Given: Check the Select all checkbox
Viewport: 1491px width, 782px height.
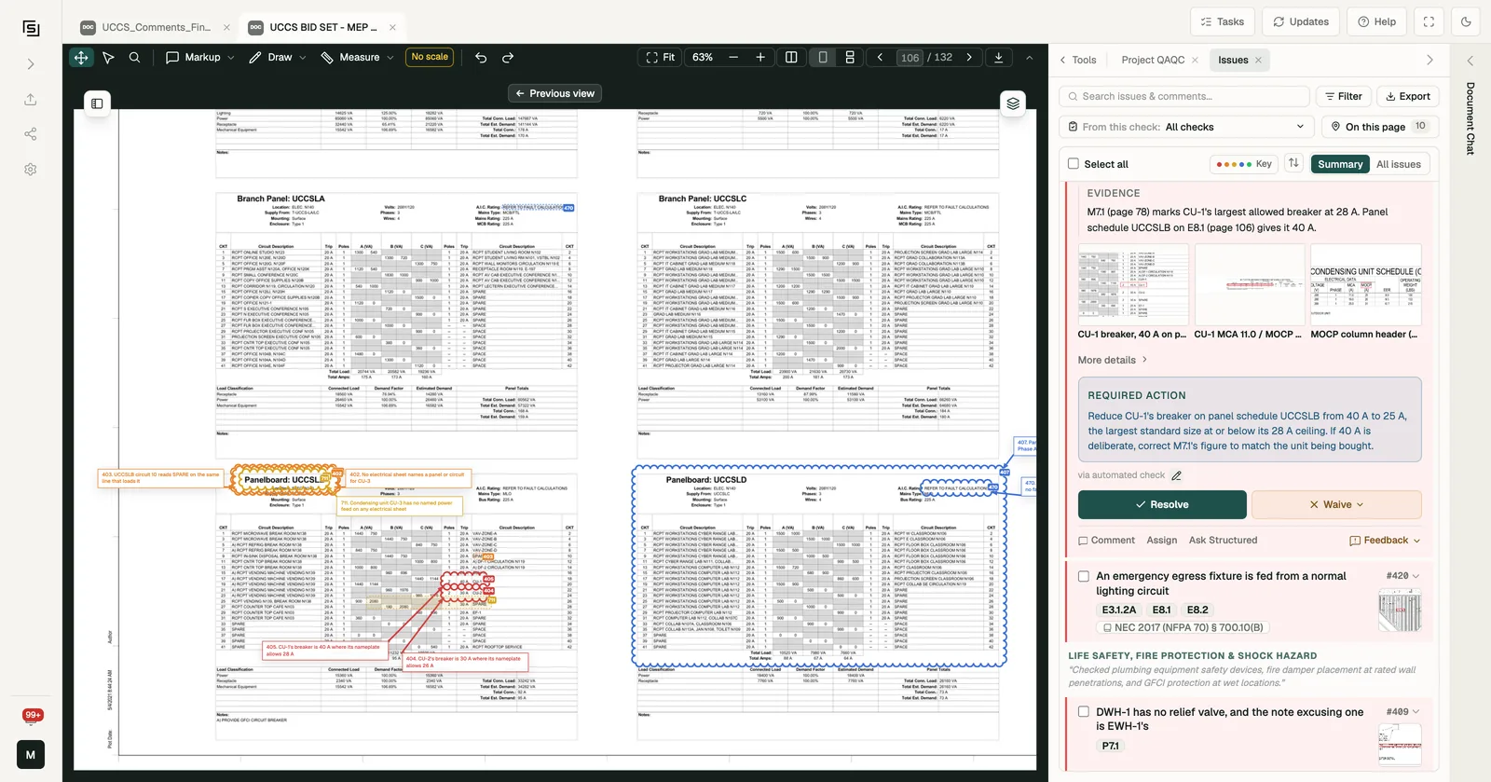Looking at the screenshot, I should [1074, 164].
